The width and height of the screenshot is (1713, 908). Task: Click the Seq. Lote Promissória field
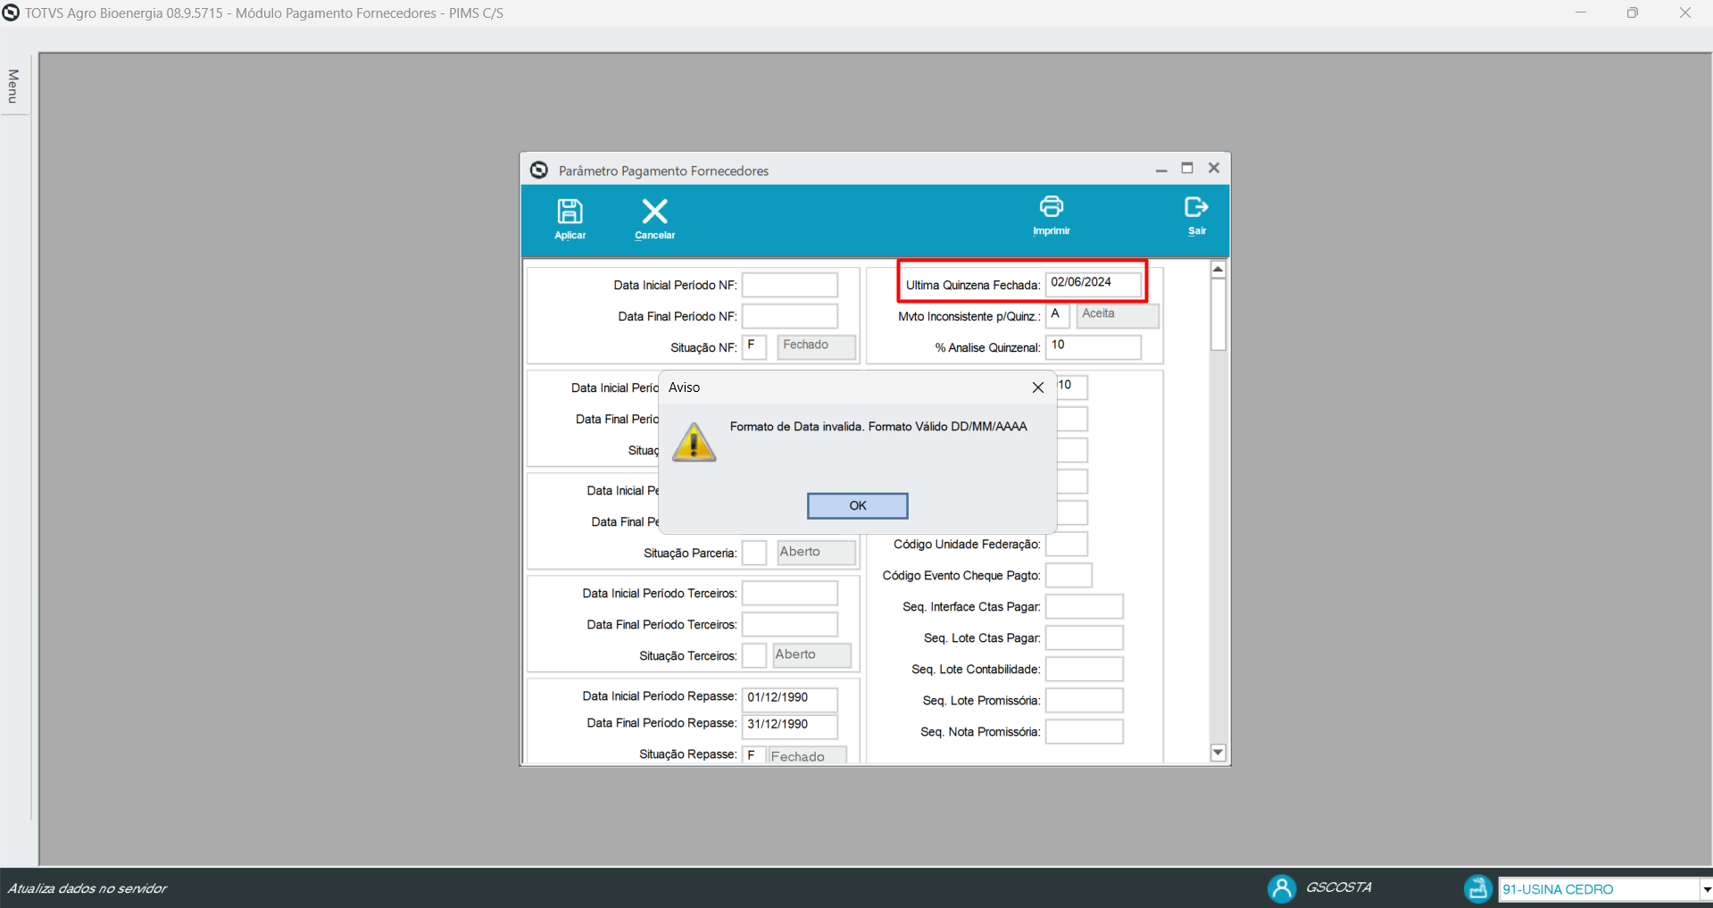point(1084,700)
